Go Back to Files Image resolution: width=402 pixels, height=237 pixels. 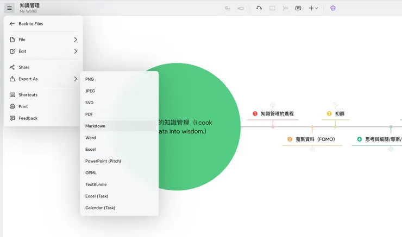point(43,23)
